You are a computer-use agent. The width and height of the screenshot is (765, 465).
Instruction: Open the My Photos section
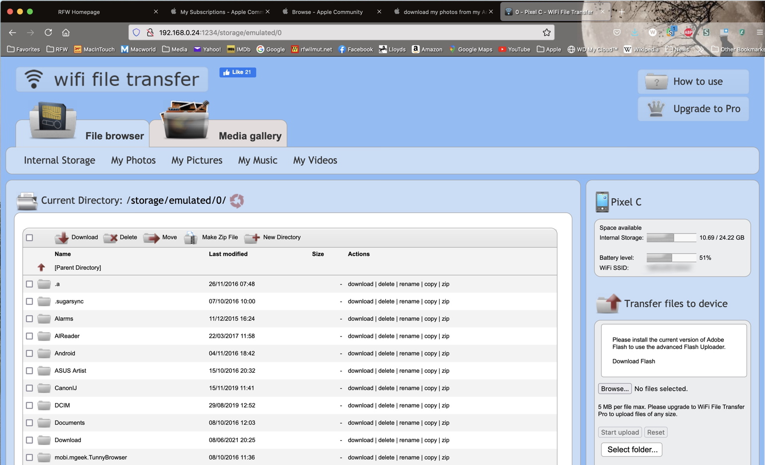pyautogui.click(x=134, y=160)
